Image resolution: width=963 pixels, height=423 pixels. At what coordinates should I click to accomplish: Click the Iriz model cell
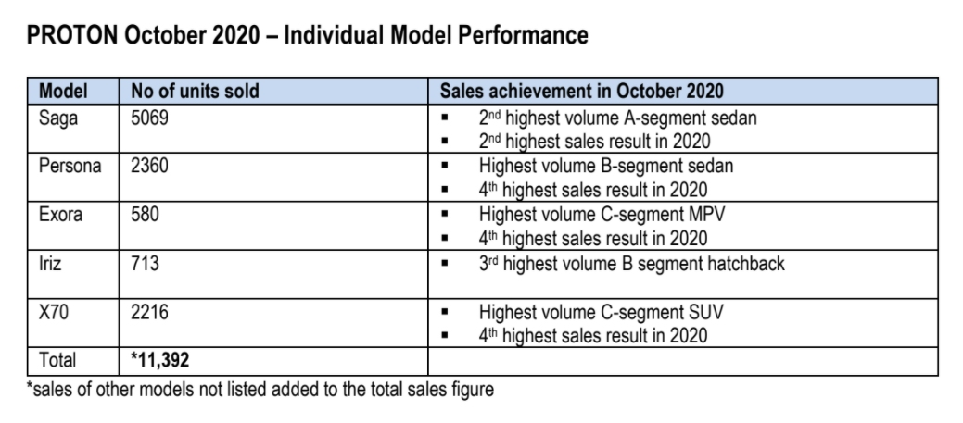(52, 263)
